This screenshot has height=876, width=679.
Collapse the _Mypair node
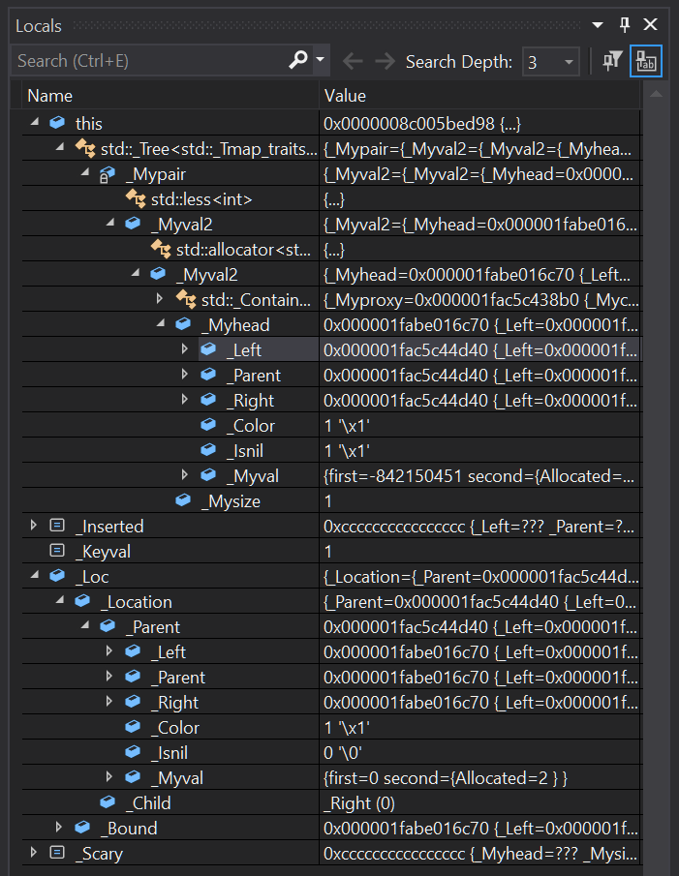coord(85,172)
